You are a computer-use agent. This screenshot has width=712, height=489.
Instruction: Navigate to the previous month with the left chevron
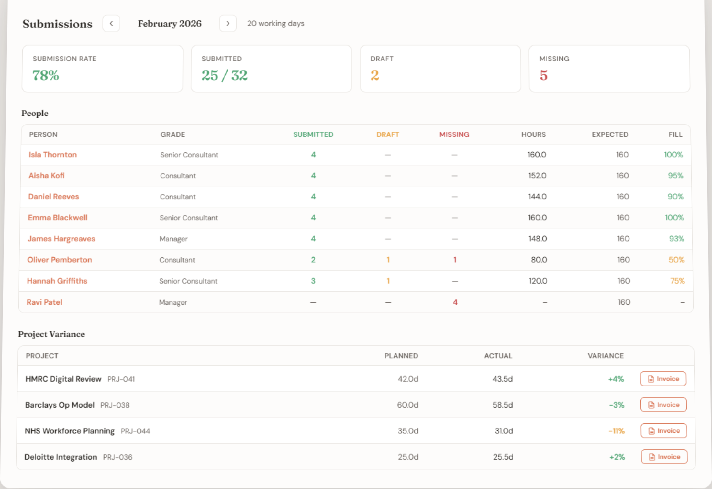coord(111,23)
